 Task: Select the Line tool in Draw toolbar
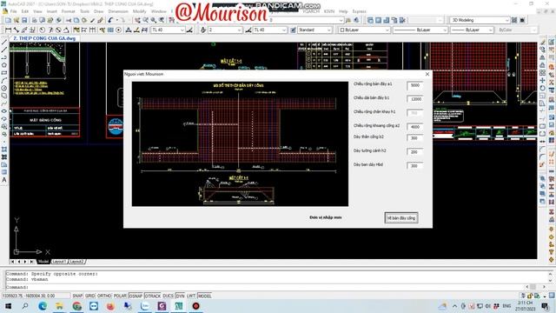[x=4, y=43]
